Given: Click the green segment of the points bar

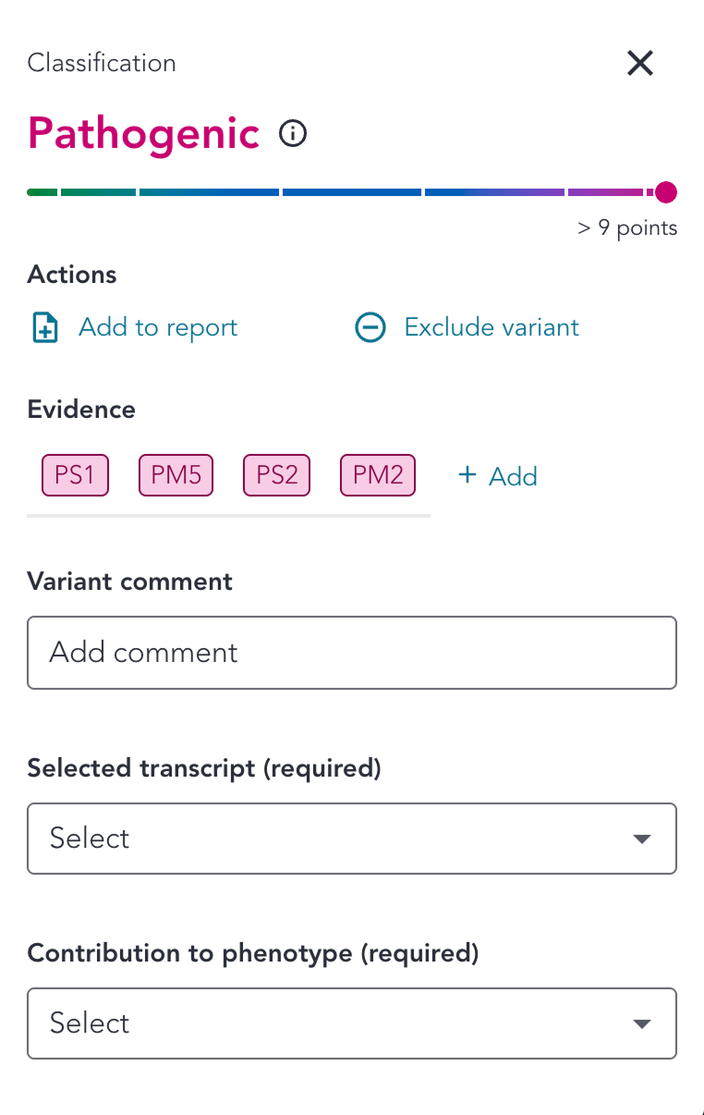Looking at the screenshot, I should point(42,192).
